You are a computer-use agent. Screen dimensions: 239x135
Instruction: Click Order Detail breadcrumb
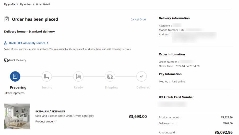coord(43,4)
